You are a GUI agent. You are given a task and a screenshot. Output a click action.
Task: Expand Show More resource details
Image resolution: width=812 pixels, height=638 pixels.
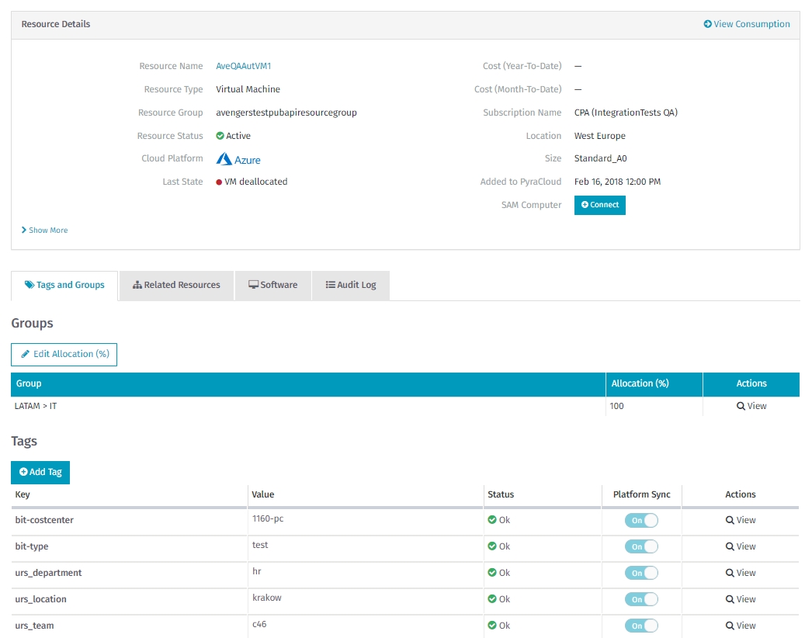tap(44, 231)
